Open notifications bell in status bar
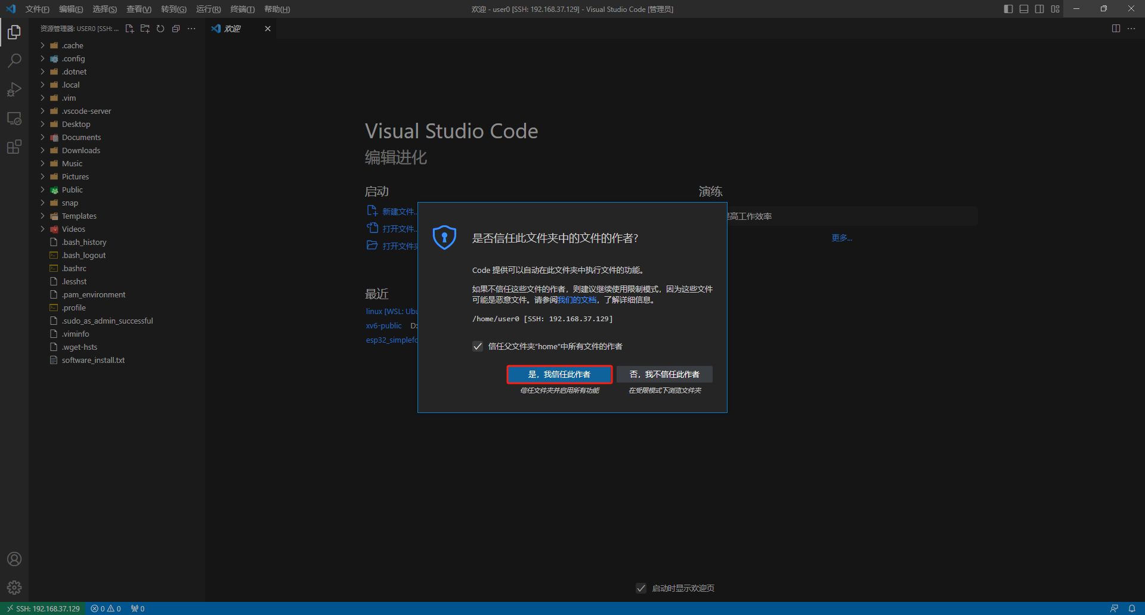Image resolution: width=1145 pixels, height=615 pixels. [x=1132, y=608]
